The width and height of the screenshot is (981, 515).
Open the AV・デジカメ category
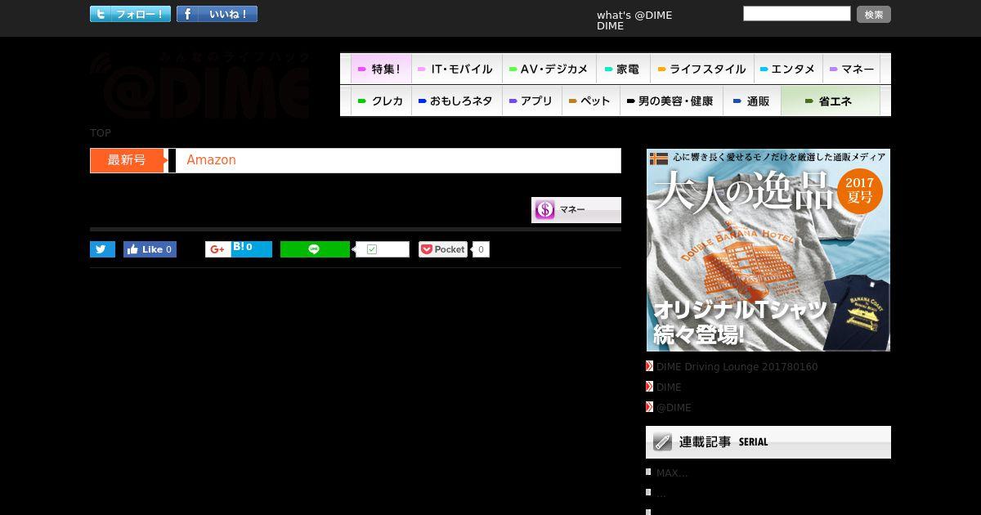549,69
